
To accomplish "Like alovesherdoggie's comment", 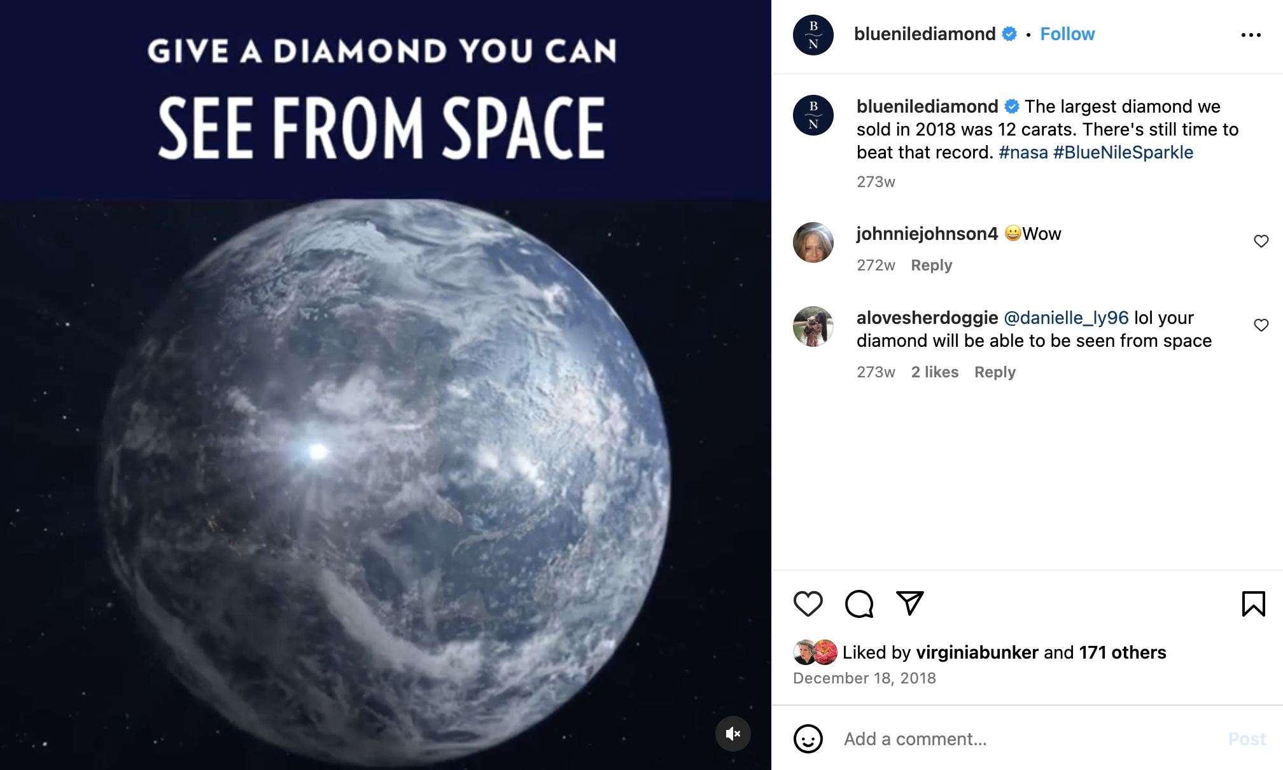I will (1261, 325).
